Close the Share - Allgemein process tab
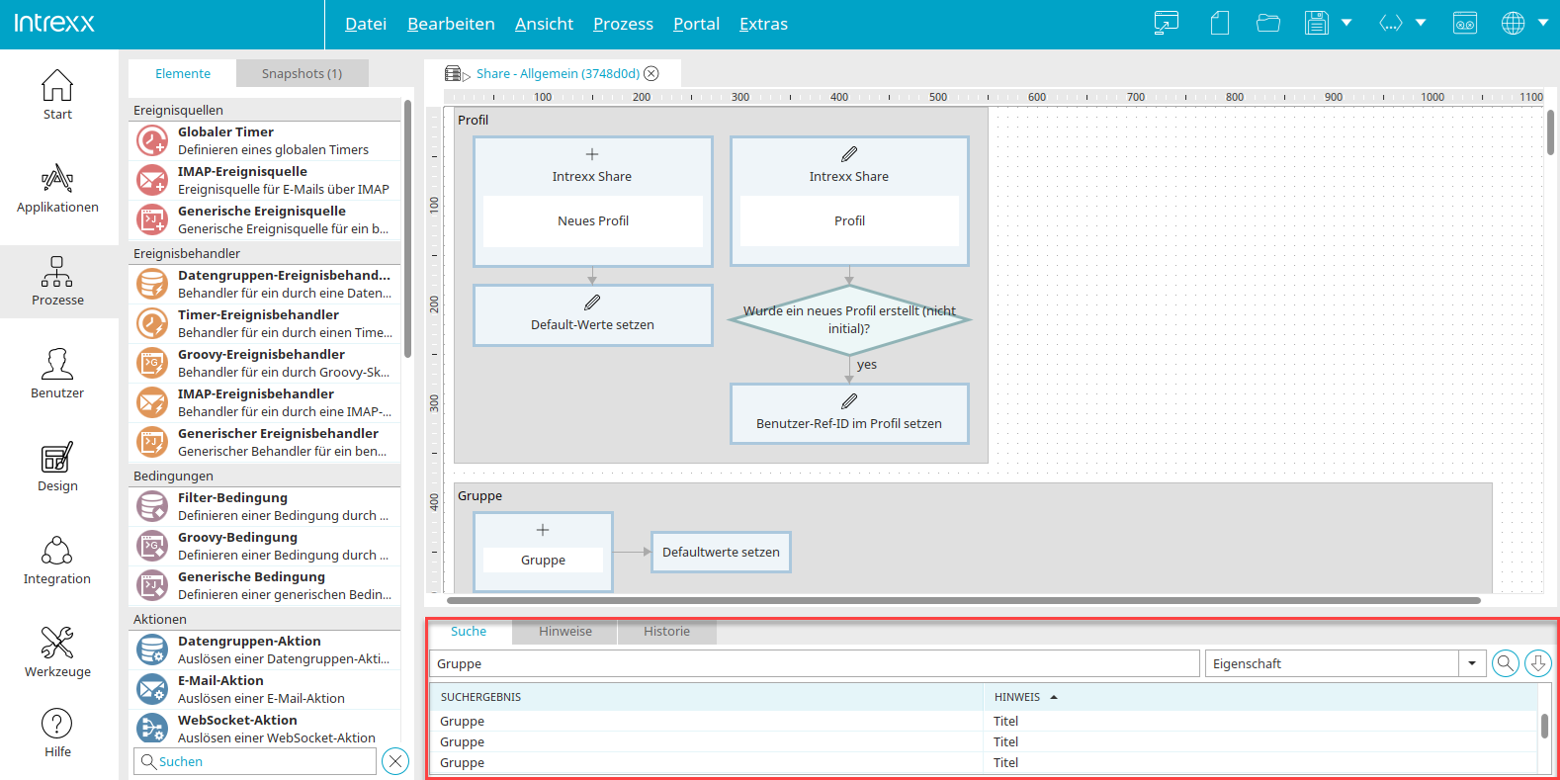Image resolution: width=1560 pixels, height=780 pixels. coord(651,73)
